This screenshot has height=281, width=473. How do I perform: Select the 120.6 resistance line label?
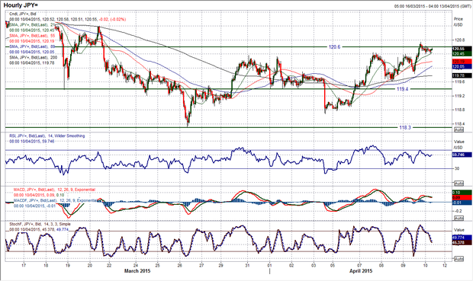coord(334,46)
